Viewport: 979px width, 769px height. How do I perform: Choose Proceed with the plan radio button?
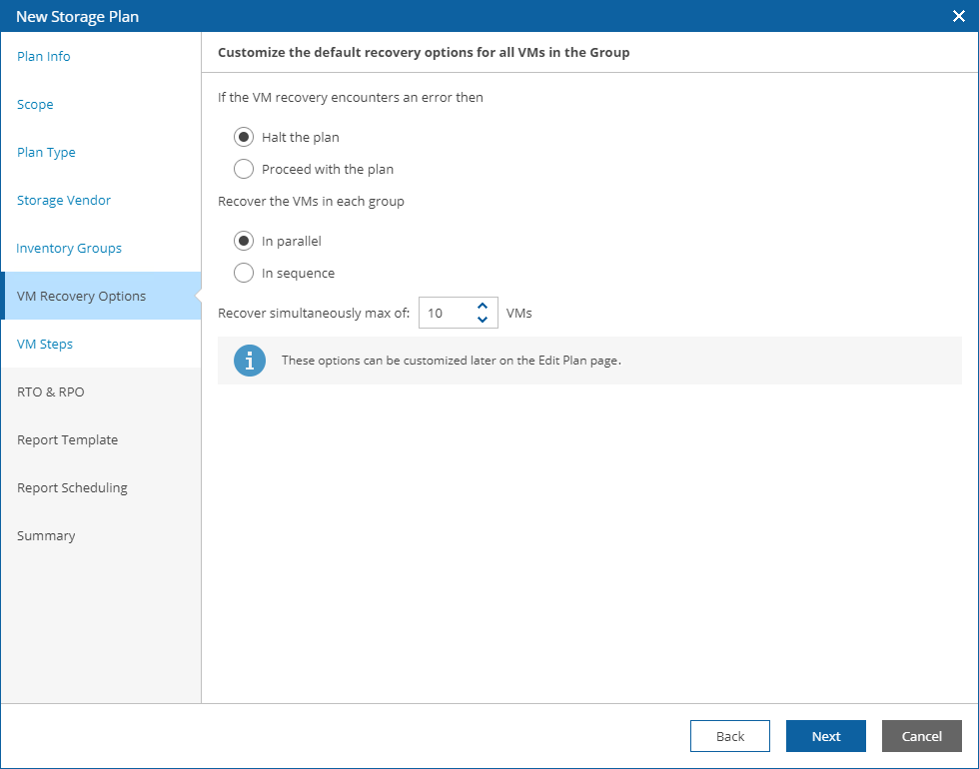(x=243, y=169)
